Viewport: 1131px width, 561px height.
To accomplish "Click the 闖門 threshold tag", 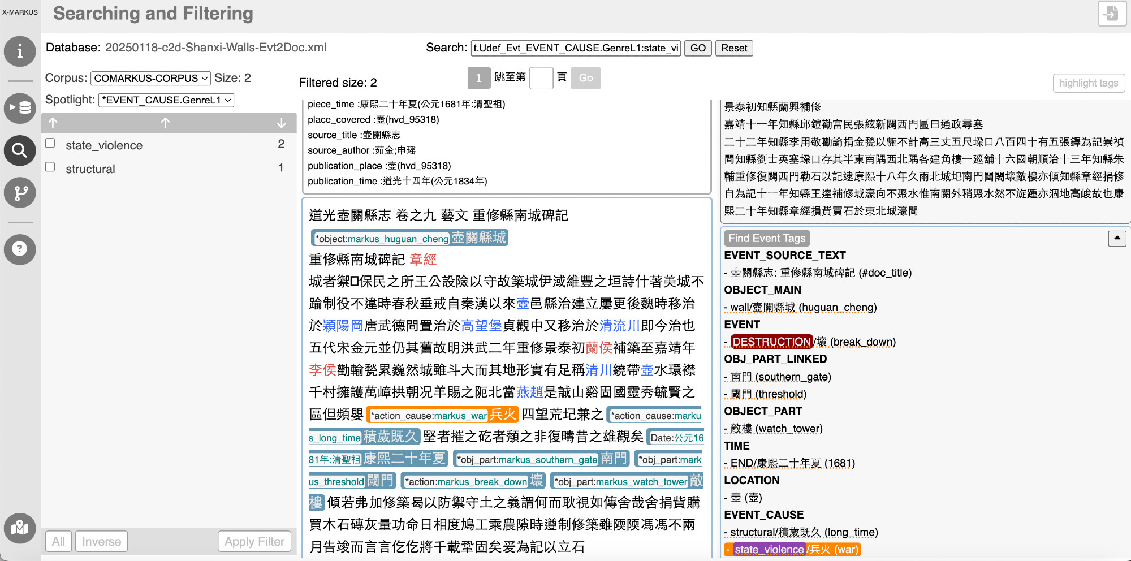I will tap(352, 481).
